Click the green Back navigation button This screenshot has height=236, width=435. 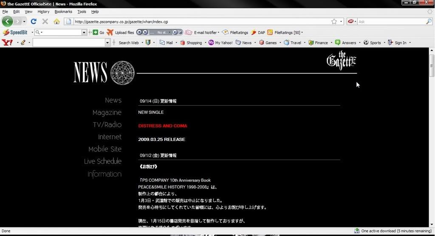pos(8,21)
